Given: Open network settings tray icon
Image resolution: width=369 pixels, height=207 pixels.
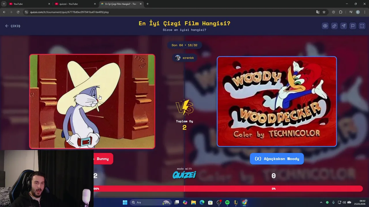Looking at the screenshot, I should 339,202.
